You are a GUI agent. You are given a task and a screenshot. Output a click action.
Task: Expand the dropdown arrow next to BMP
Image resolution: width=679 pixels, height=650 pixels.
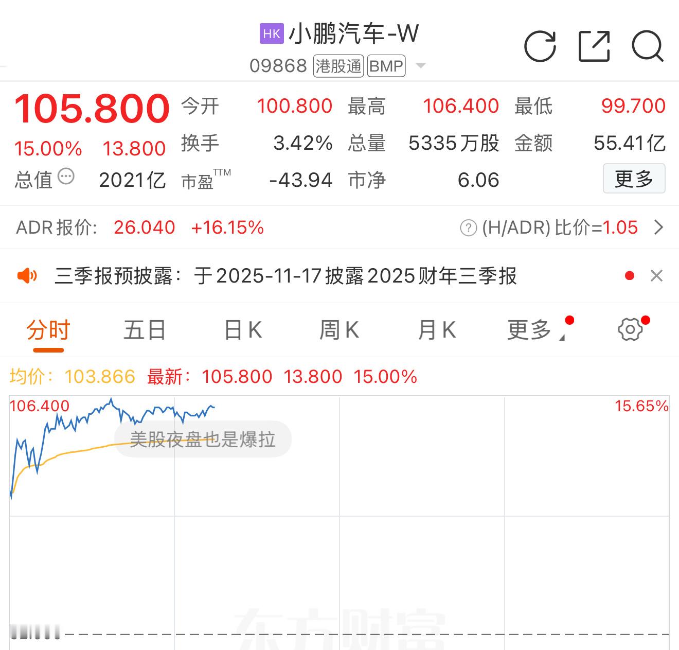(x=420, y=66)
